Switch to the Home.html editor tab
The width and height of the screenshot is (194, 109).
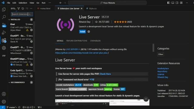click(x=45, y=8)
